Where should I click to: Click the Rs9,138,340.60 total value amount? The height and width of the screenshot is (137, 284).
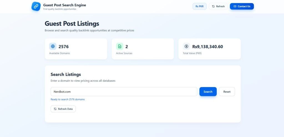pyautogui.click(x=207, y=47)
